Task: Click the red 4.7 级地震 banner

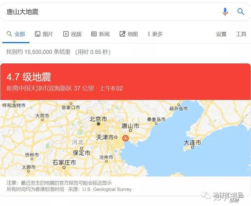Action: [x=125, y=81]
